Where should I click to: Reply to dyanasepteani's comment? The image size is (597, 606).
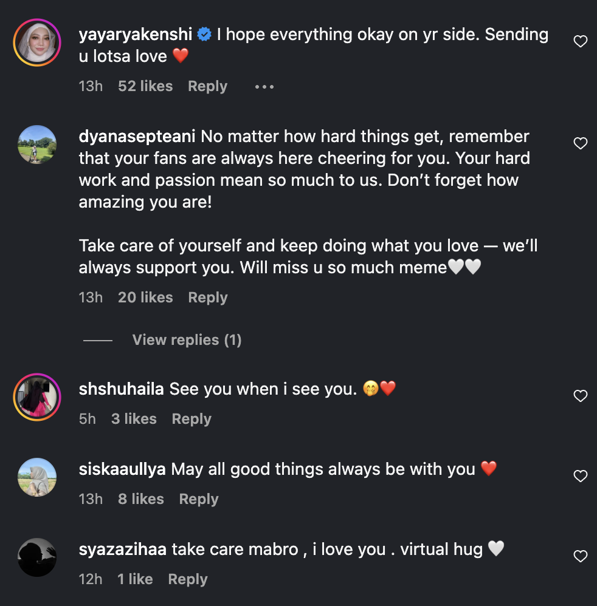207,298
